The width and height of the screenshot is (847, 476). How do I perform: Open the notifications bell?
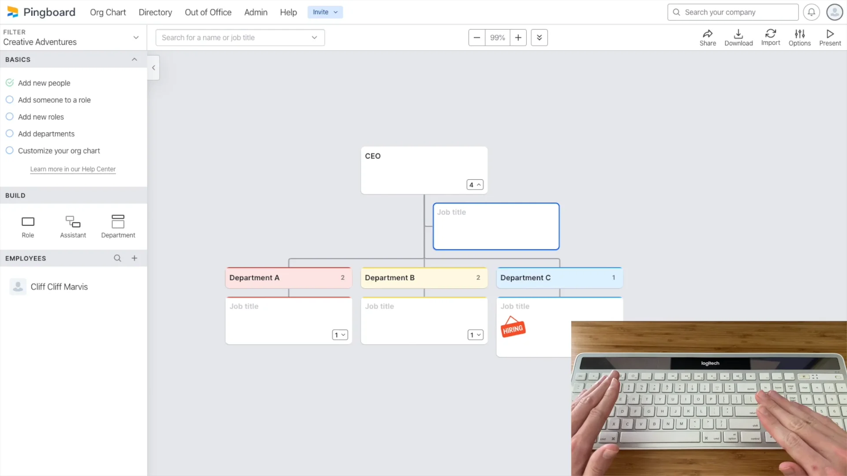coord(811,12)
